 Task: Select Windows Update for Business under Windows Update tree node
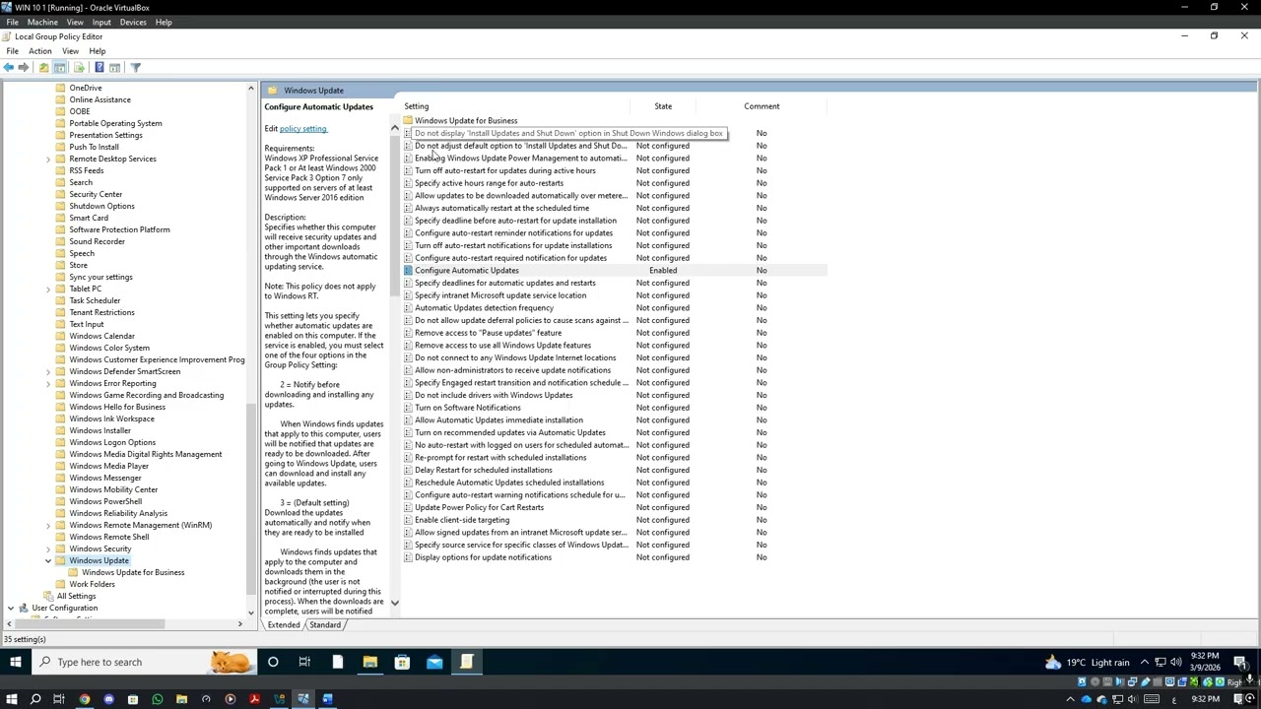click(x=133, y=572)
